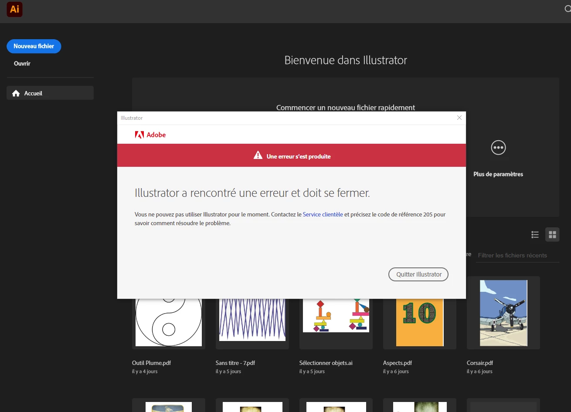Click the Sélectionner objets.ai file name
This screenshot has width=571, height=412.
click(x=326, y=363)
